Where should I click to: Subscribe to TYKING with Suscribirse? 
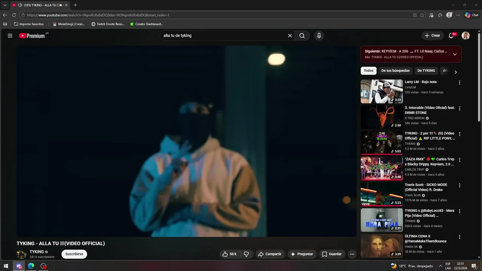pos(74,254)
